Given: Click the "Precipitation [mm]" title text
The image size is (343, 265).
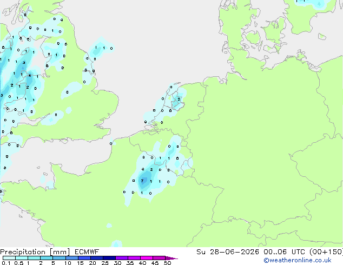Looking at the screenshot, I should (x=35, y=252).
